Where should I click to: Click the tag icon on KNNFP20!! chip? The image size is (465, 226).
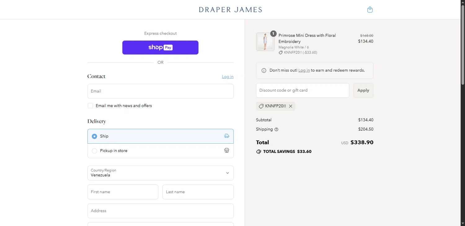[261, 106]
